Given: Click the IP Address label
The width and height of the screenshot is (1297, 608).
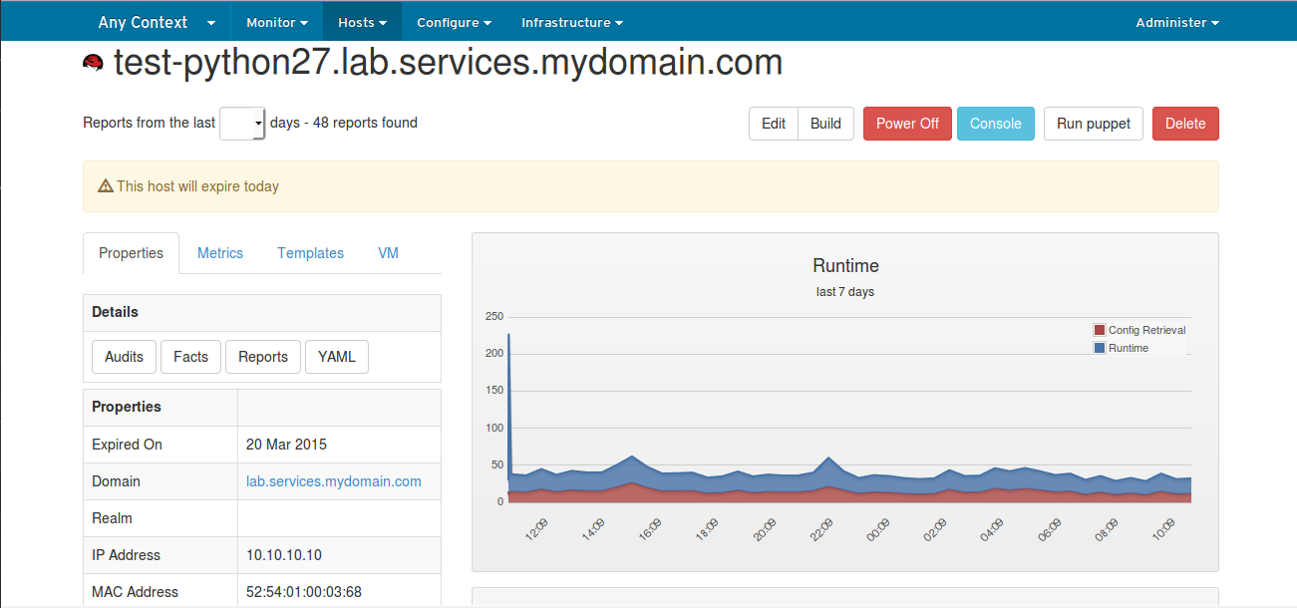Looking at the screenshot, I should pos(126,555).
